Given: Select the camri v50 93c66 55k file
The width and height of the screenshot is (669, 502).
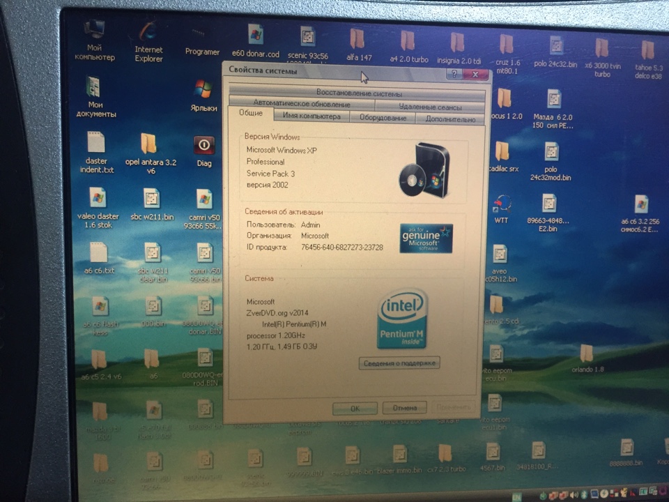Looking at the screenshot, I should coord(204,200).
